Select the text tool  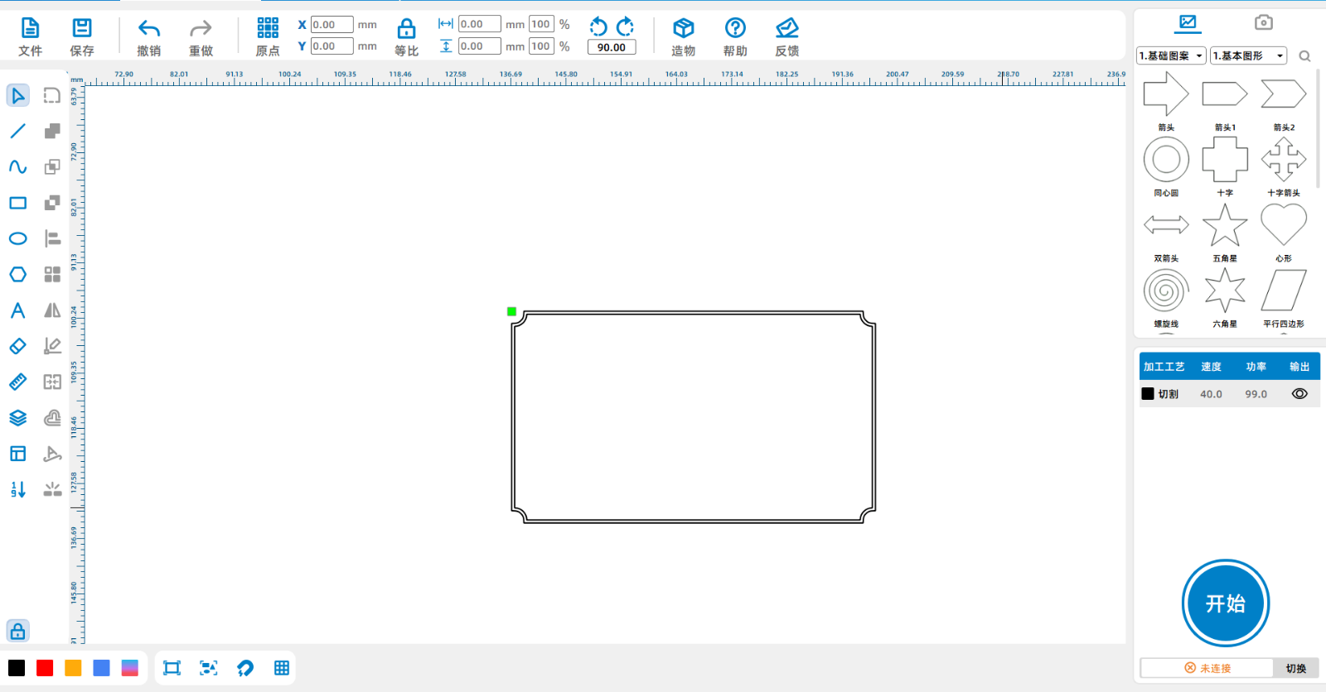tap(17, 310)
